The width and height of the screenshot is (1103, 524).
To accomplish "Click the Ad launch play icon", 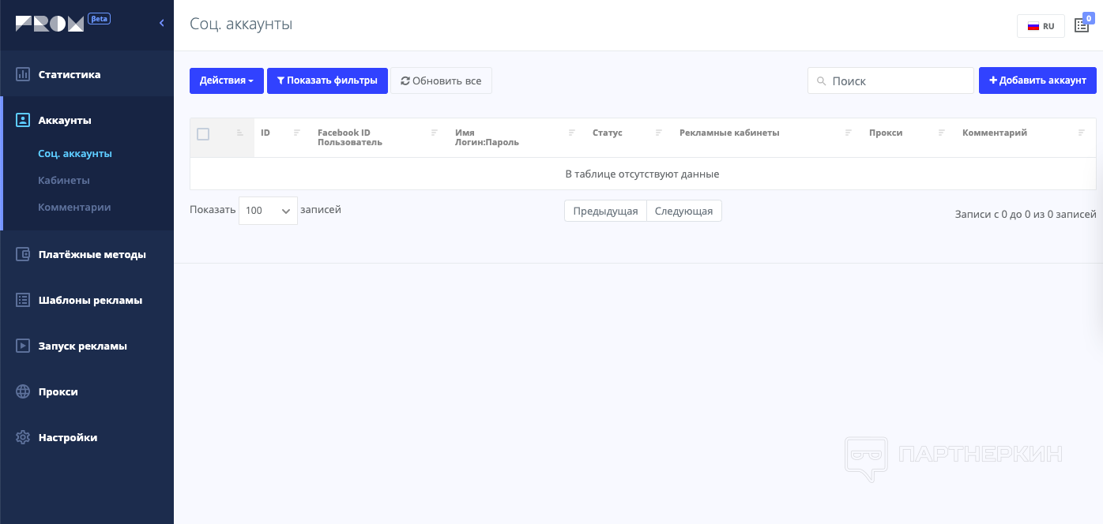I will click(23, 346).
